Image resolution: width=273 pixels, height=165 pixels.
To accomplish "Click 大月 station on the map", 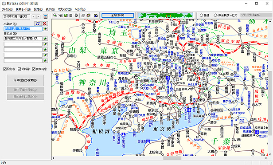I will [79, 68].
